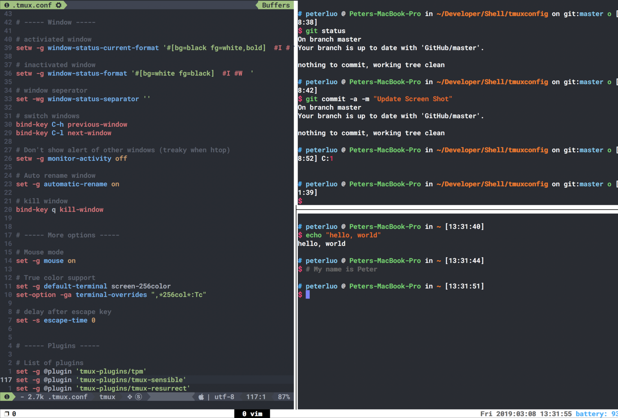
Task: Click the gear icon beside .tmux.conf title
Action: click(59, 5)
